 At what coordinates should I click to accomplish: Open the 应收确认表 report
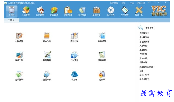click(144, 33)
